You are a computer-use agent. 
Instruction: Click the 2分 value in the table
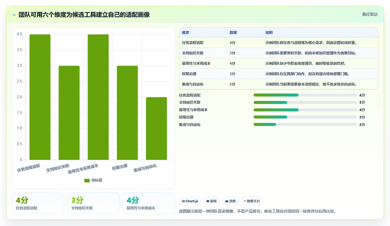coord(232,84)
